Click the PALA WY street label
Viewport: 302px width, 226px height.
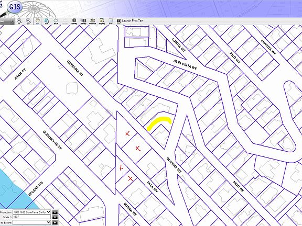pos(153,187)
